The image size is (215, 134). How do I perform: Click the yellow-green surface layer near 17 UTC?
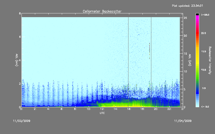(136, 104)
